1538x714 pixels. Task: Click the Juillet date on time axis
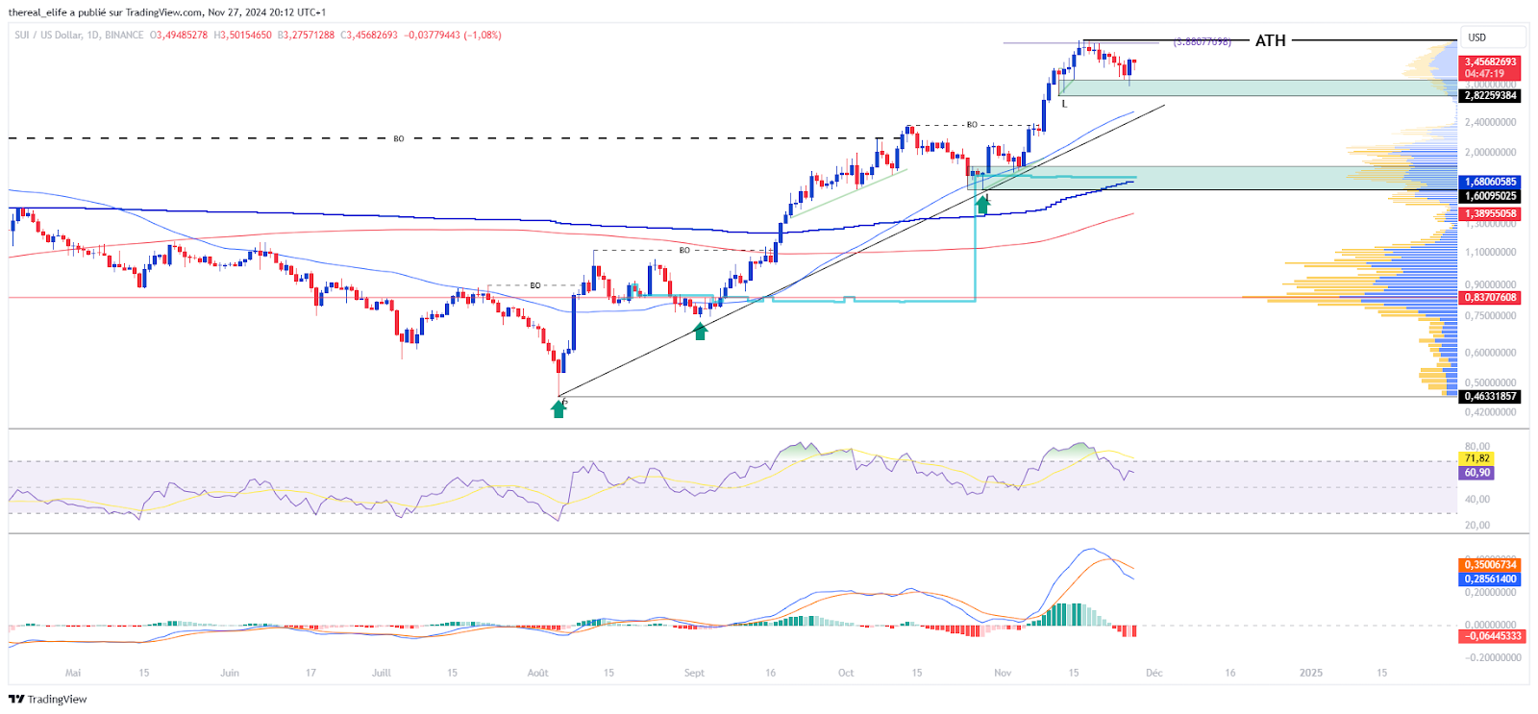382,673
